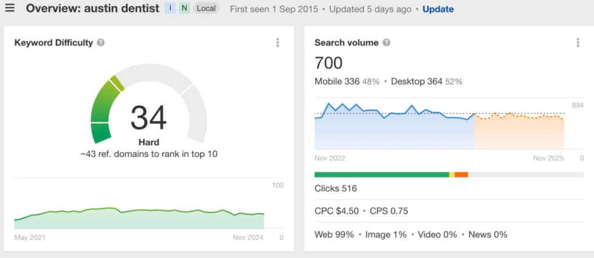
Task: Click the Keyword Difficulty help icon
Action: click(x=101, y=43)
